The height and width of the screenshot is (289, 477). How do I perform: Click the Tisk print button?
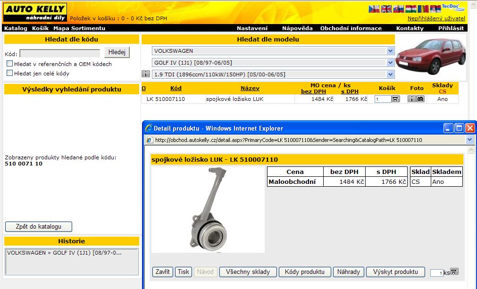[x=184, y=272]
